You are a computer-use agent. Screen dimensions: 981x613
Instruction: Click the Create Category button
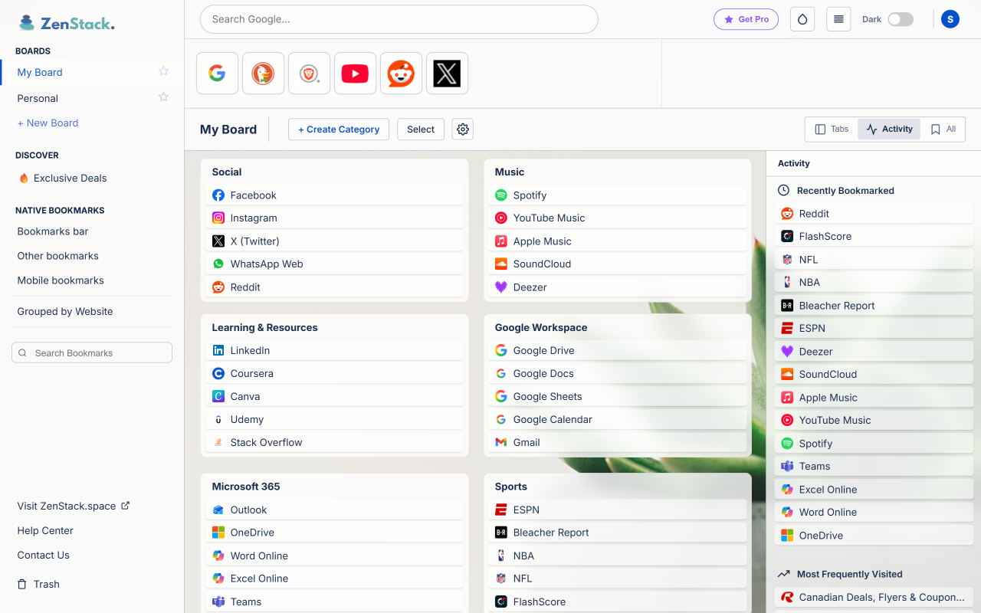click(338, 129)
